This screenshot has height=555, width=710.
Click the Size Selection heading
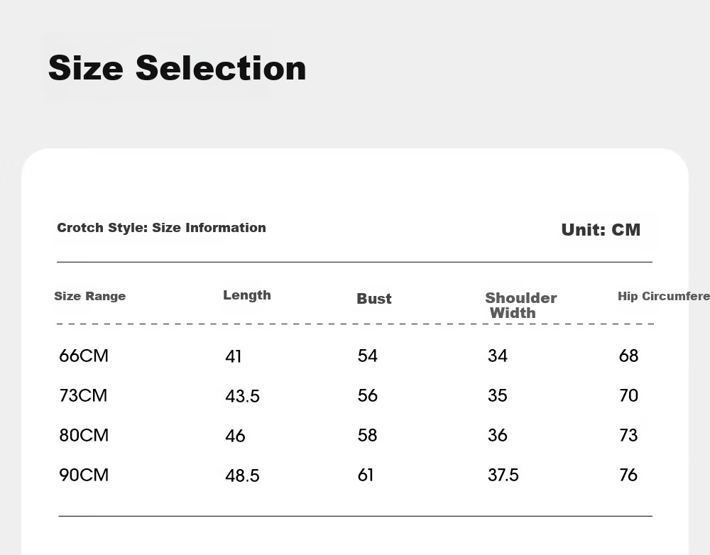(177, 68)
